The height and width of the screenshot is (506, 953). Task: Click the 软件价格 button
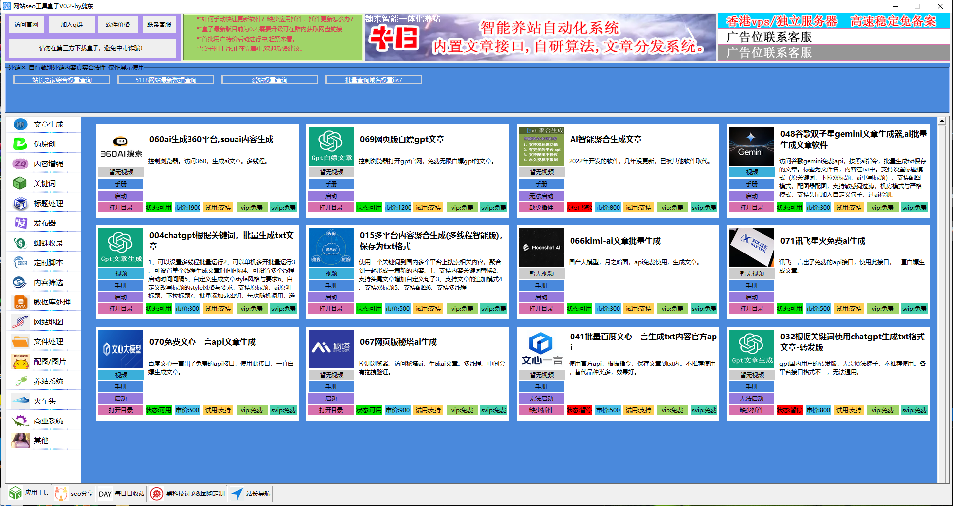pyautogui.click(x=118, y=24)
